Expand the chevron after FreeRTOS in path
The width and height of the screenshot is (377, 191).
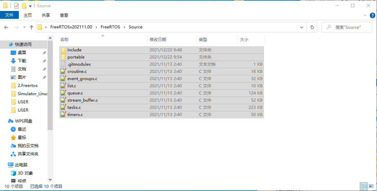[124, 27]
